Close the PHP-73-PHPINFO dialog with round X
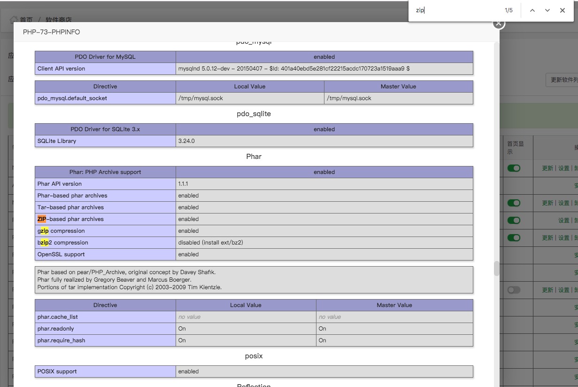The height and width of the screenshot is (387, 578). click(499, 23)
